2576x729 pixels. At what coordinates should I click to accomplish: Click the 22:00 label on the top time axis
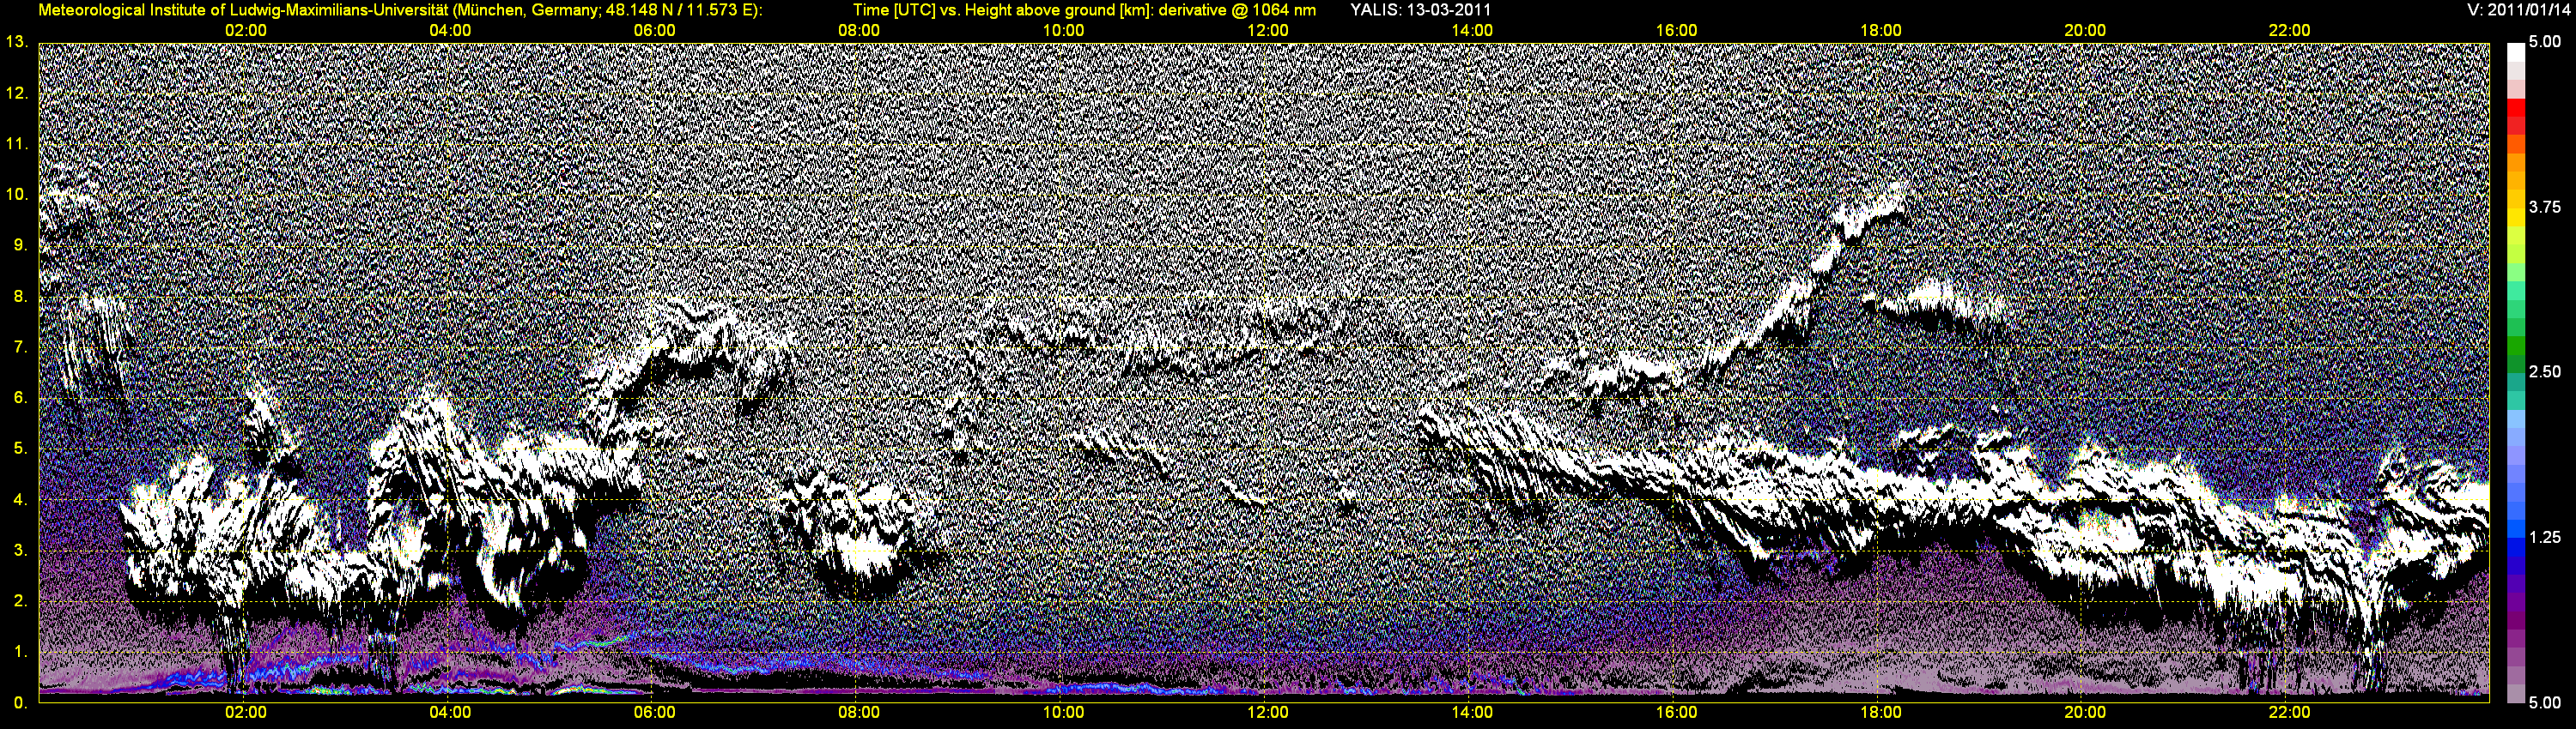point(2290,31)
